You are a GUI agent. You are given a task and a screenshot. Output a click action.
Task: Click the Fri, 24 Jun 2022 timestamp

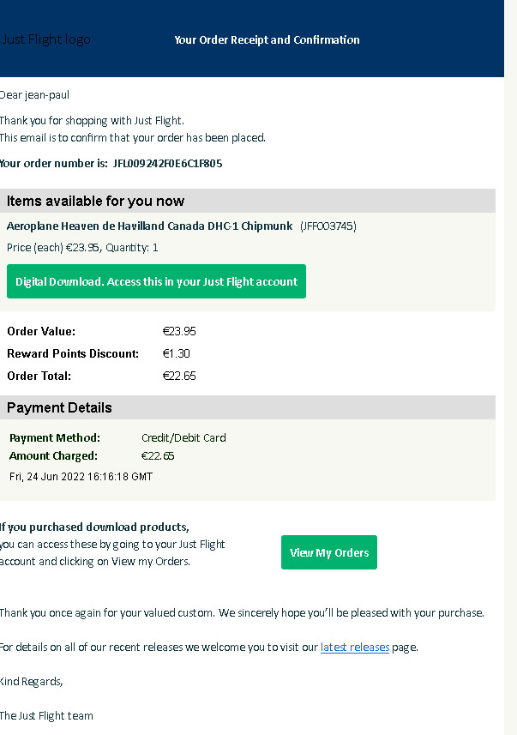[81, 477]
